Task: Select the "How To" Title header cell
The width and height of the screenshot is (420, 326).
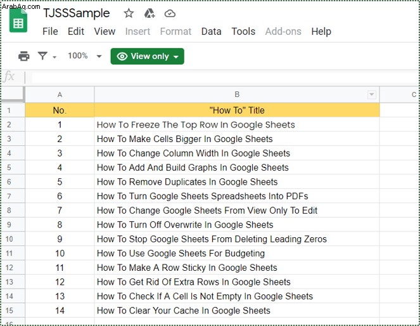Action: [237, 110]
